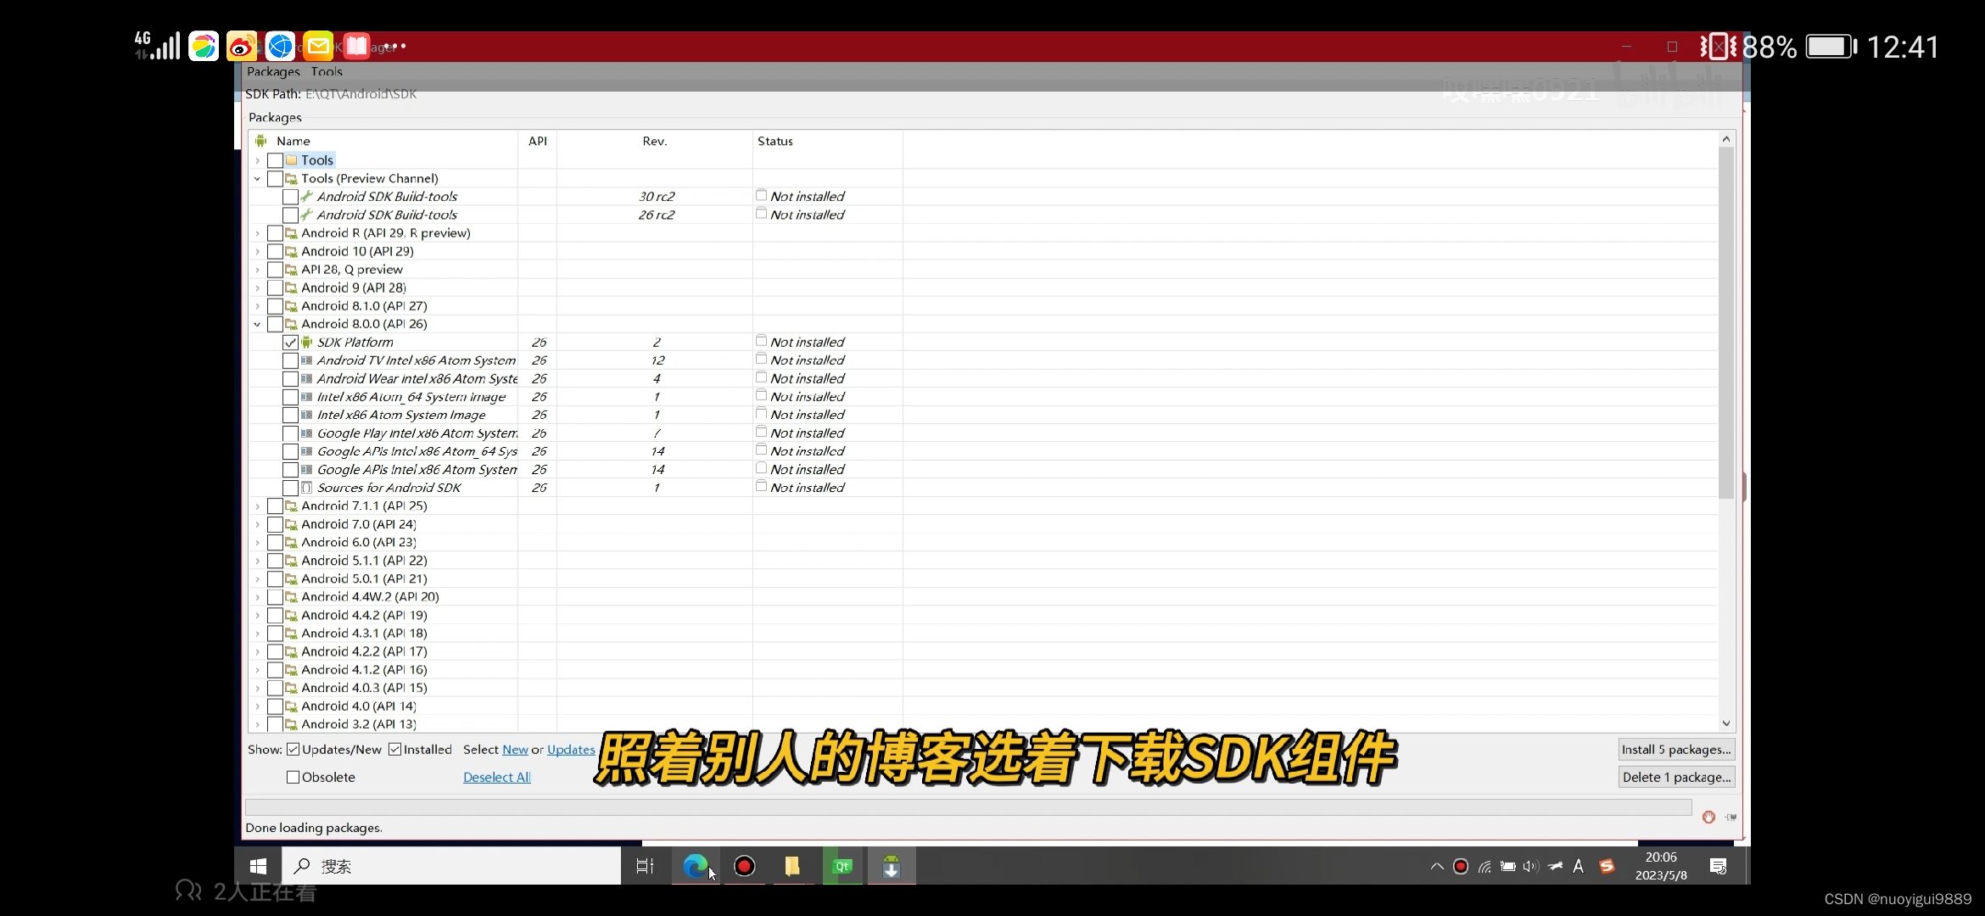Select Android 4.4.2 (API 19) row
The height and width of the screenshot is (916, 1985).
click(x=364, y=616)
